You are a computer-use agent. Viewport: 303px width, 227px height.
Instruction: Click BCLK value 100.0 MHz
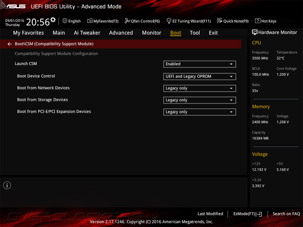pos(260,74)
